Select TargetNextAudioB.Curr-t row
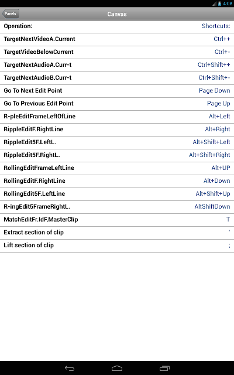The height and width of the screenshot is (375, 234). (117, 78)
